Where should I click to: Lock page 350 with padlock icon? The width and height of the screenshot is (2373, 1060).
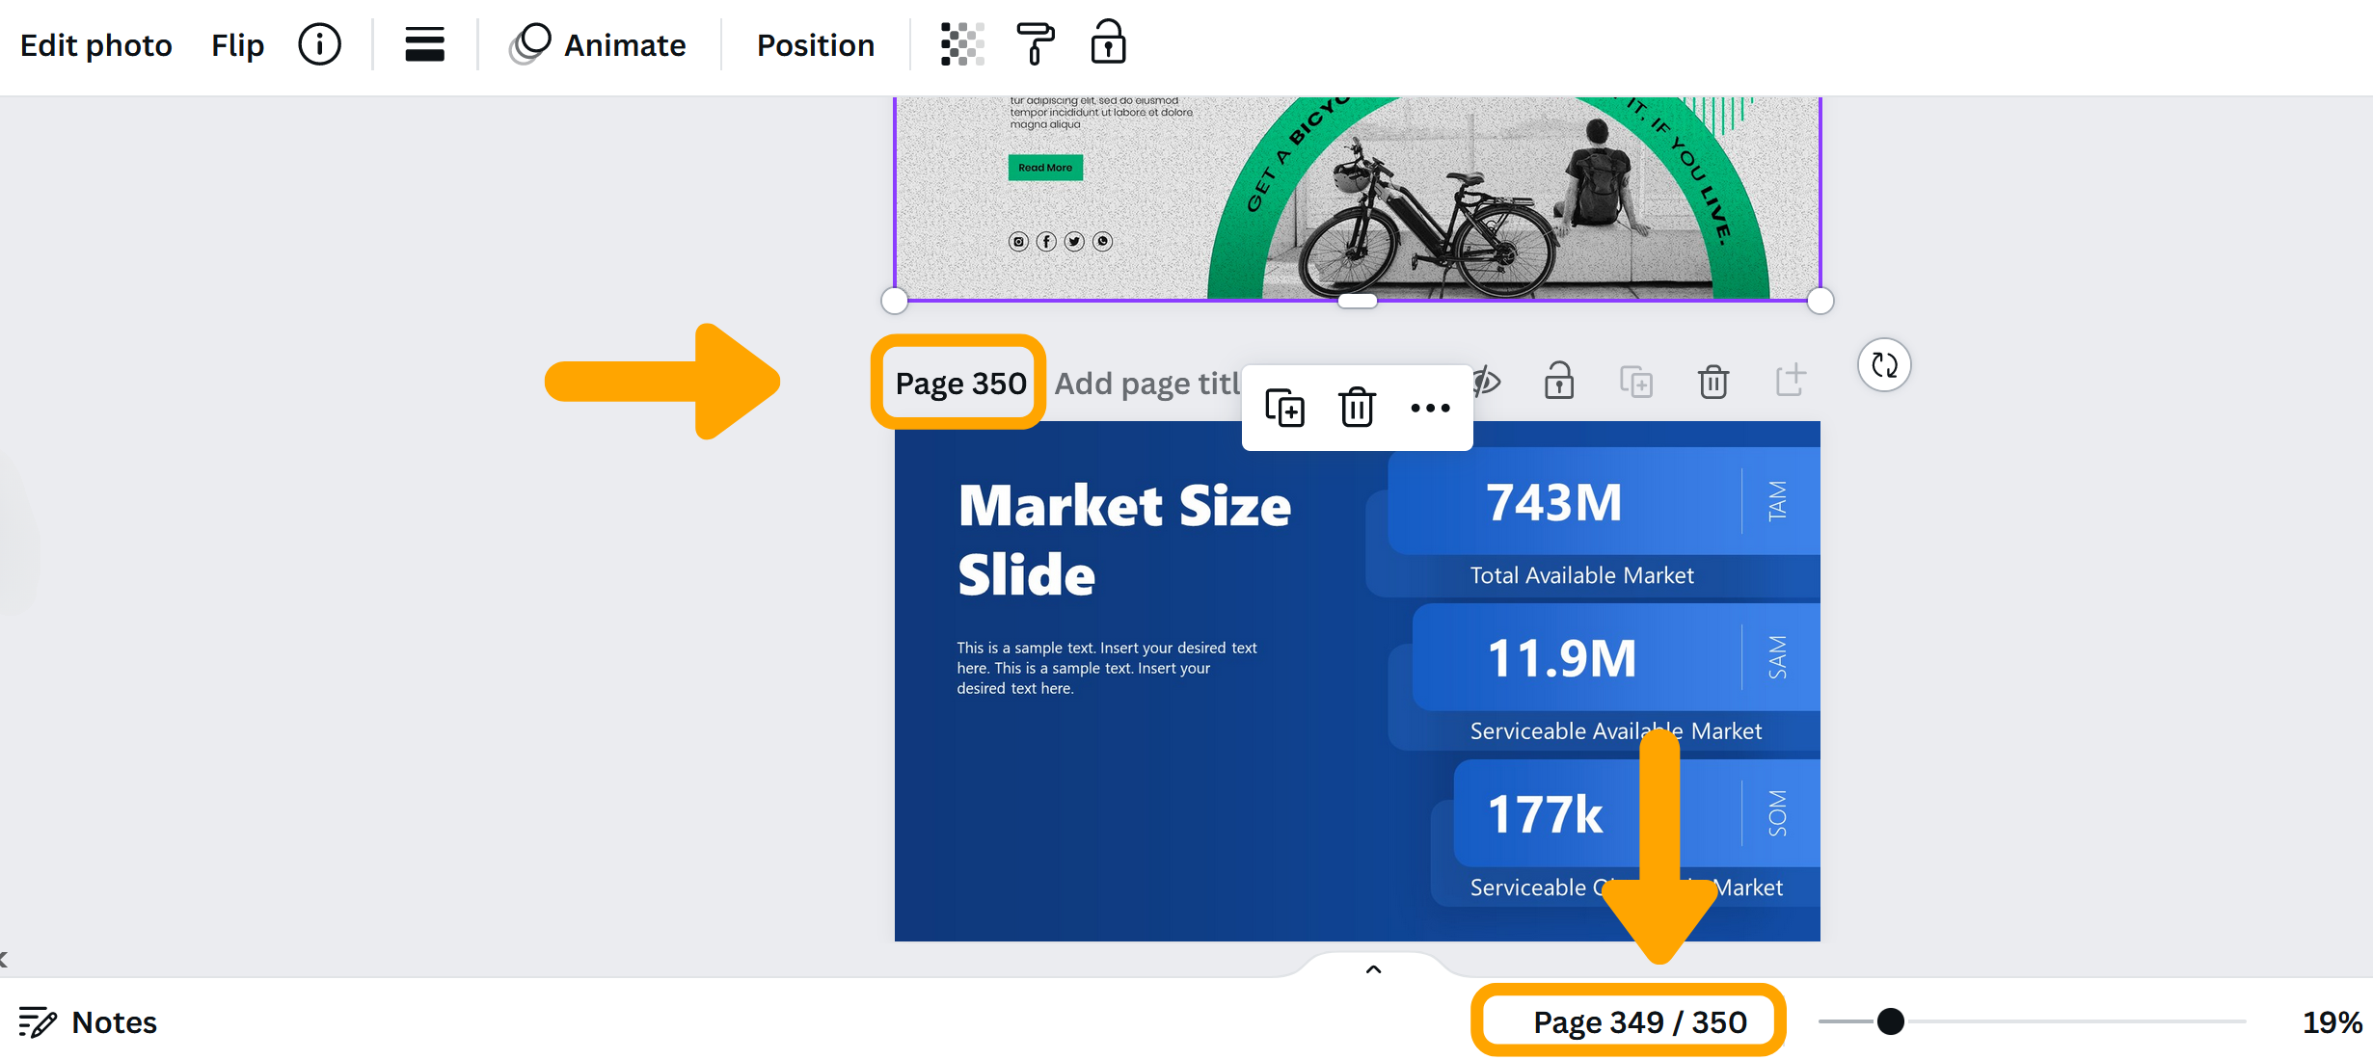point(1559,381)
